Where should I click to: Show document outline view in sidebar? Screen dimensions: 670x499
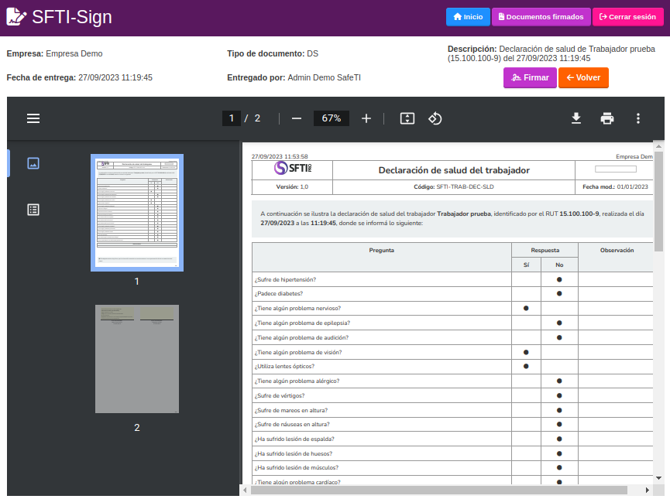33,210
